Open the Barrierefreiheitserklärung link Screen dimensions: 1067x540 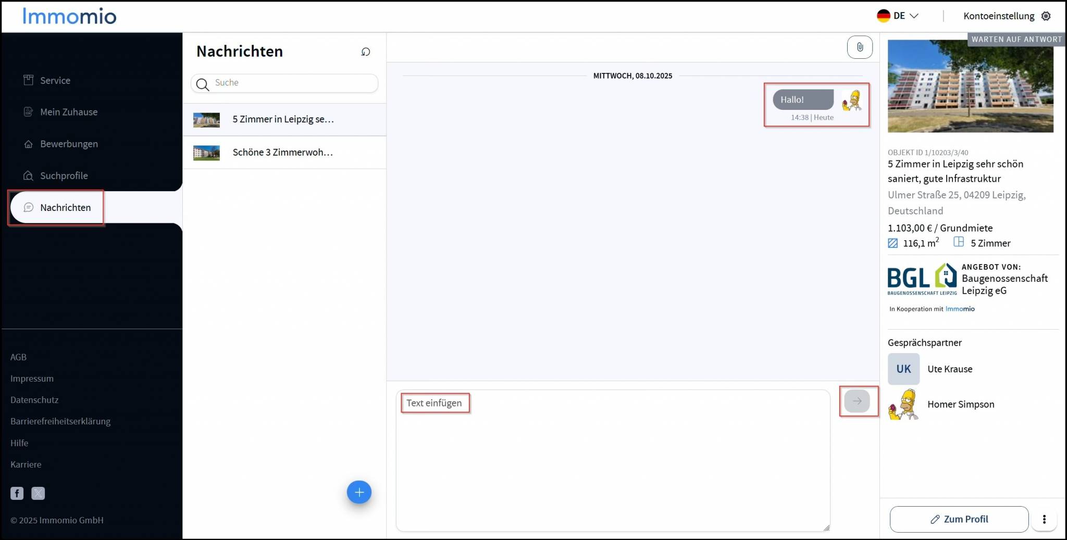point(60,421)
